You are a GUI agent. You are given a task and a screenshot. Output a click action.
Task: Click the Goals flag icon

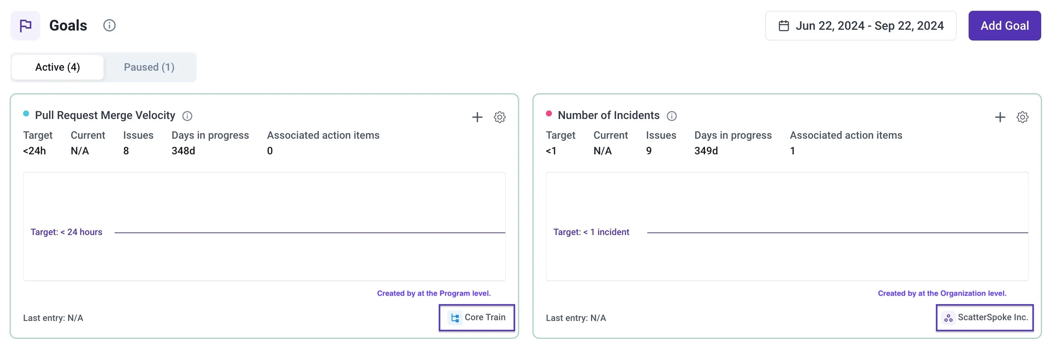click(25, 26)
